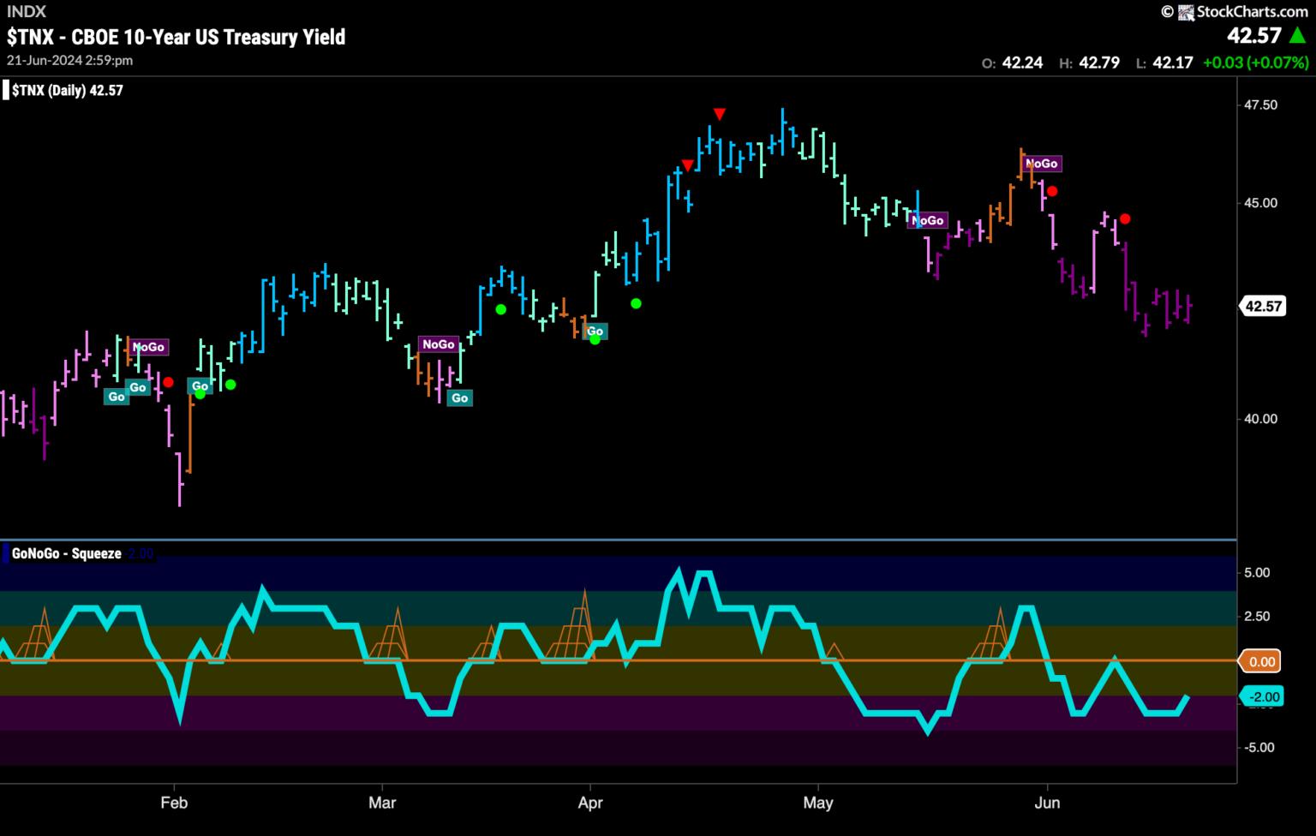Select the rightmost NoGo flag near June
The width and height of the screenshot is (1316, 836).
pyautogui.click(x=1041, y=164)
